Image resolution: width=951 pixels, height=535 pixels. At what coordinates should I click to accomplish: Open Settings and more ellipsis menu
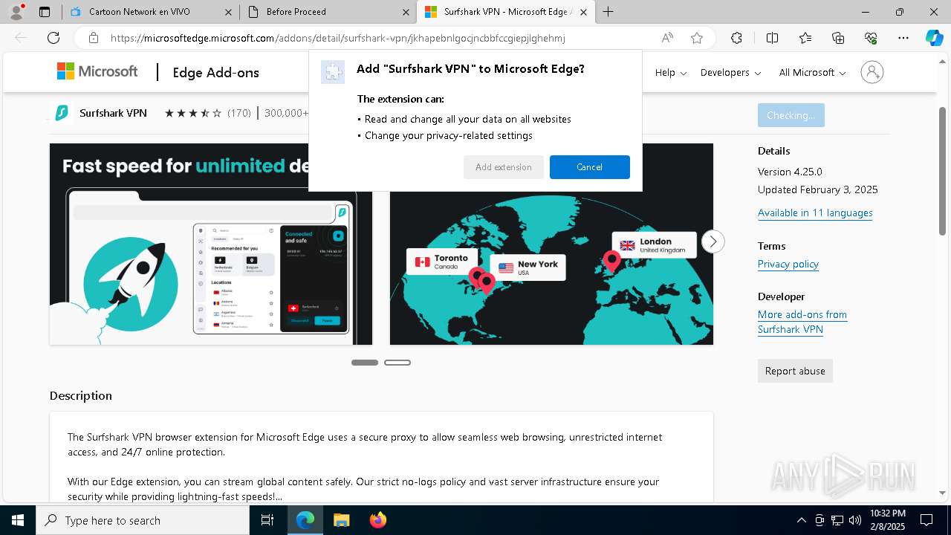point(903,38)
